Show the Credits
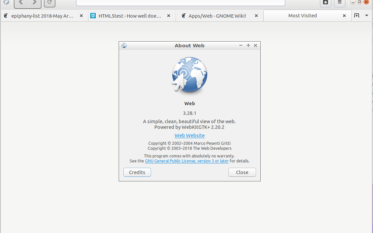373x233 pixels. [x=137, y=172]
